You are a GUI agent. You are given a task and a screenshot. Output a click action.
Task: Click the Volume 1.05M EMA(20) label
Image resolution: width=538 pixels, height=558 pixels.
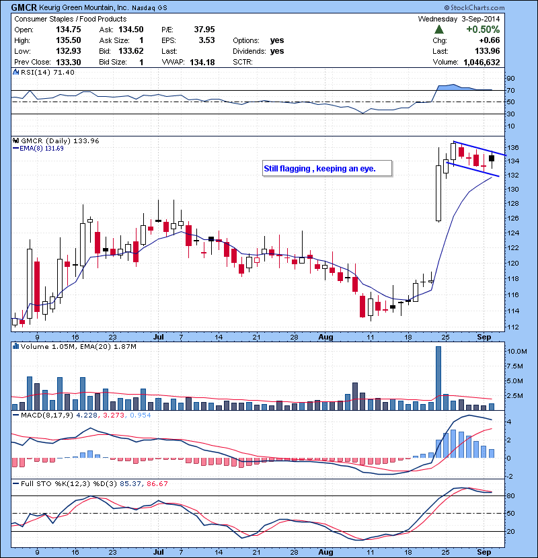(x=78, y=346)
